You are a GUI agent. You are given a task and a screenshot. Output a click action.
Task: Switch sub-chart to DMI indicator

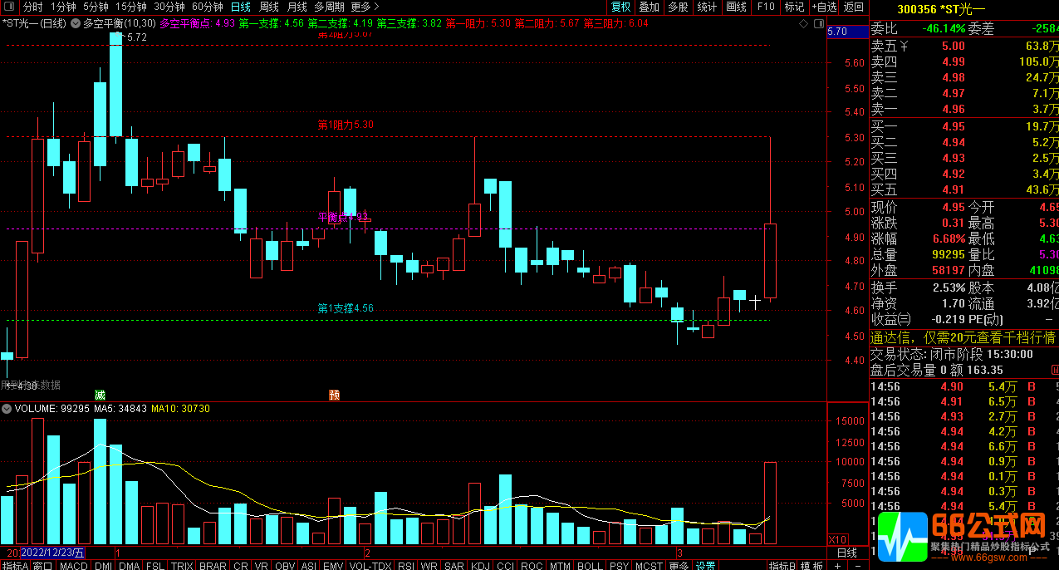[104, 565]
